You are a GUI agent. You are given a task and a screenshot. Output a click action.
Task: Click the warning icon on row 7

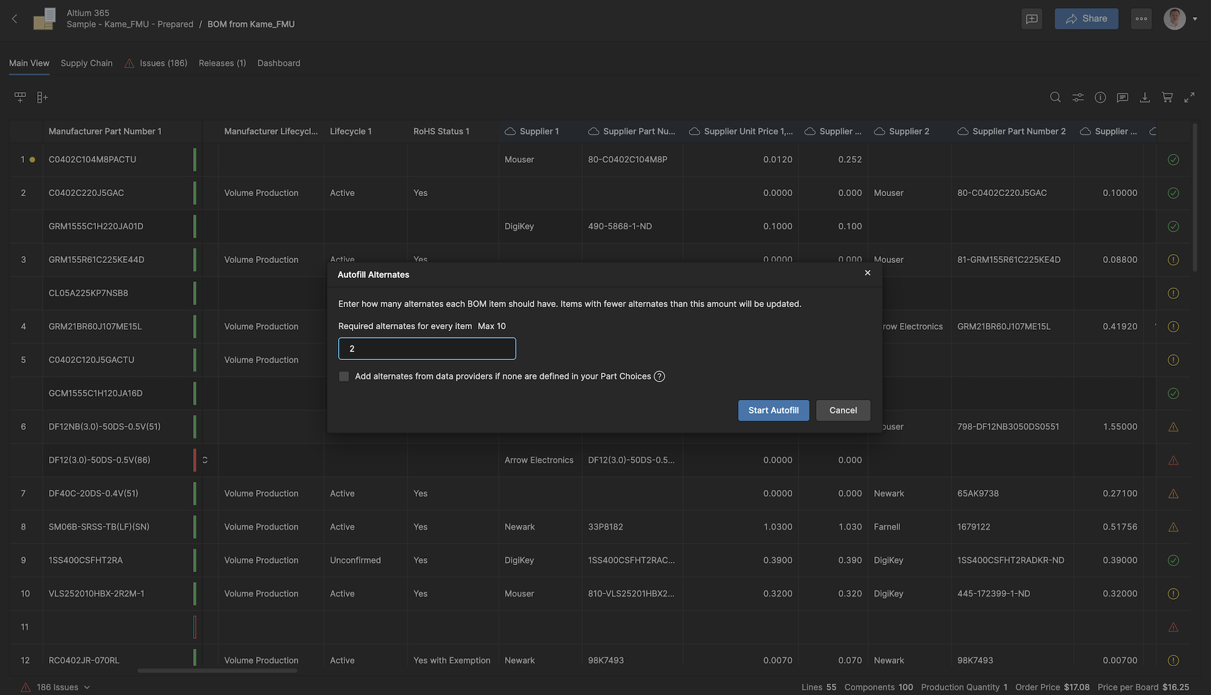click(x=1173, y=493)
